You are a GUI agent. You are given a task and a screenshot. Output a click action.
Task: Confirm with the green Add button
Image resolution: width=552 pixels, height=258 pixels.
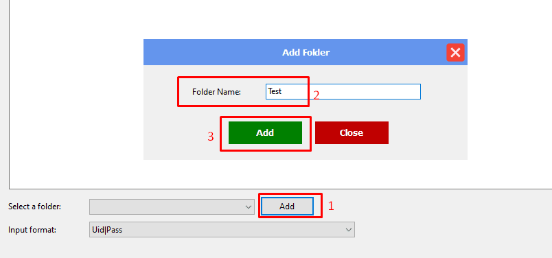click(265, 132)
